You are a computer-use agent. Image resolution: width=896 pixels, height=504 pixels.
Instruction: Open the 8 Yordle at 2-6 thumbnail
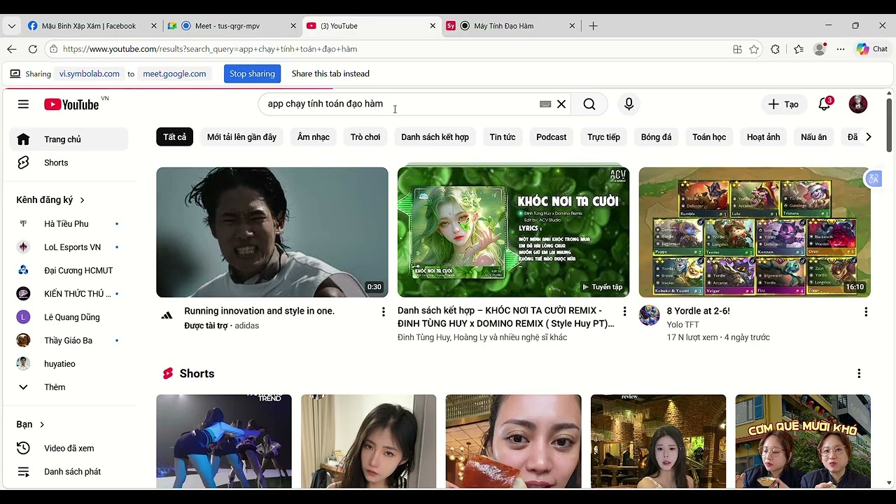click(x=755, y=232)
